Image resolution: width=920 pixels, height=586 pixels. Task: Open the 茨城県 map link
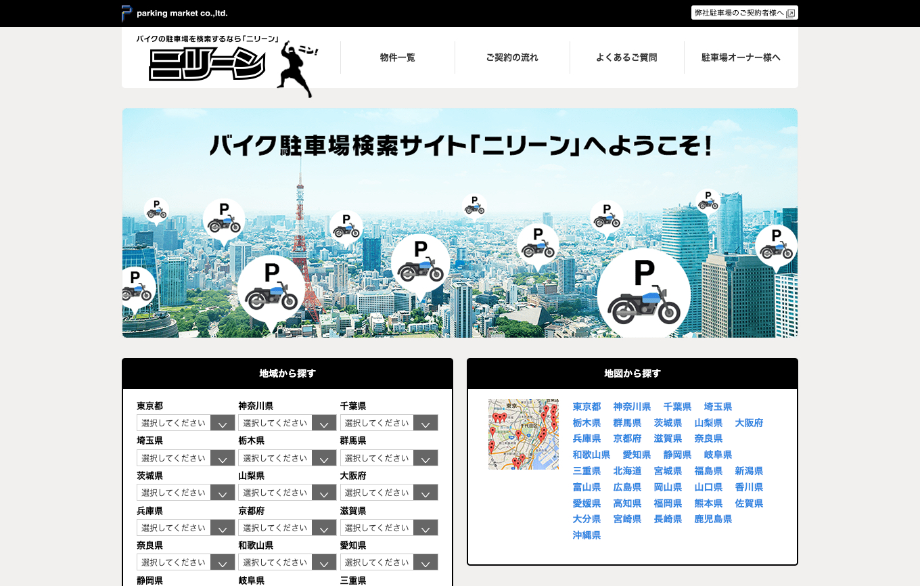(668, 423)
